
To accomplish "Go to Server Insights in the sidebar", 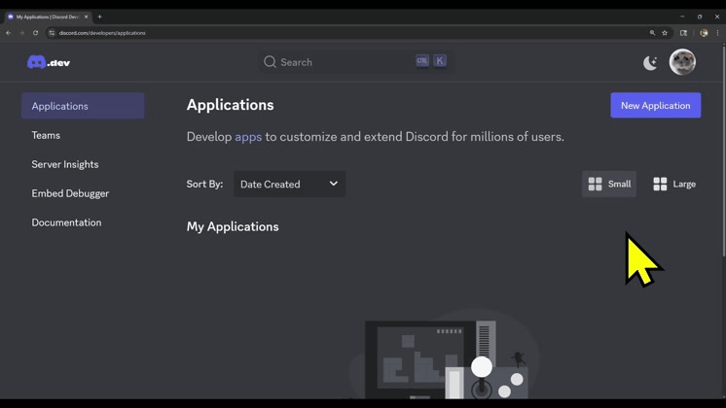I will coord(65,164).
